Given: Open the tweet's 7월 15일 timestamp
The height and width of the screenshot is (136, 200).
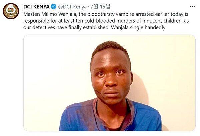Looking at the screenshot, I should [100, 7].
